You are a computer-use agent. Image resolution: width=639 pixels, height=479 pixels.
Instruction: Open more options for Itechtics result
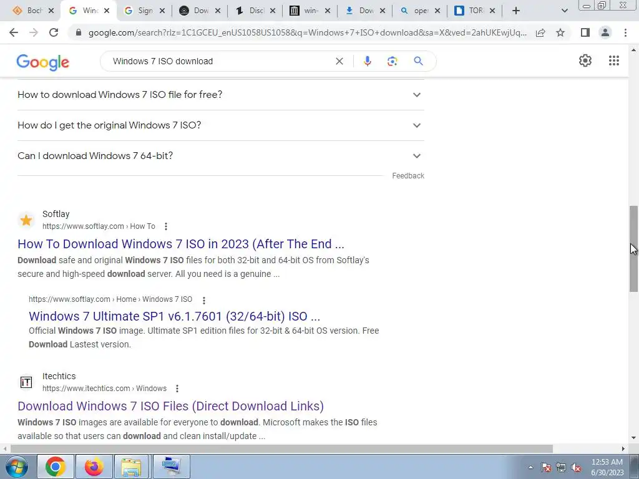(177, 389)
